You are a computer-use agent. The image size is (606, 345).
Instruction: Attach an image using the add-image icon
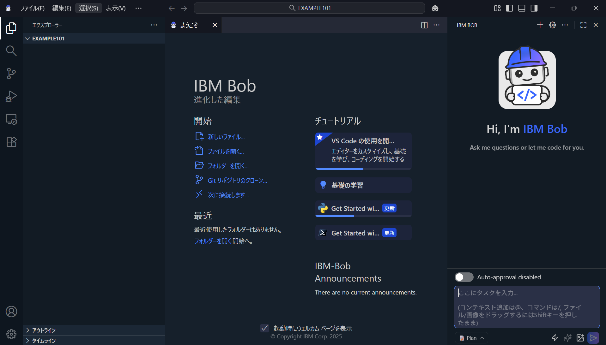tap(580, 338)
